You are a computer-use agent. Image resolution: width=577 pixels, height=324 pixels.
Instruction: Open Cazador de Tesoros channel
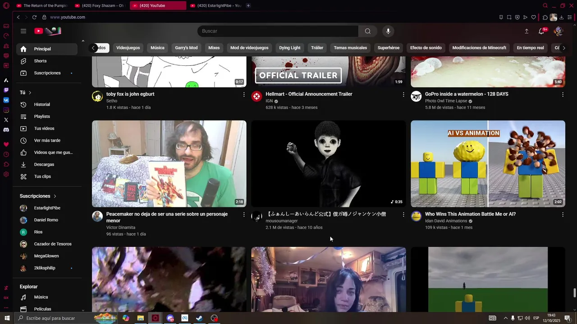pyautogui.click(x=47, y=244)
